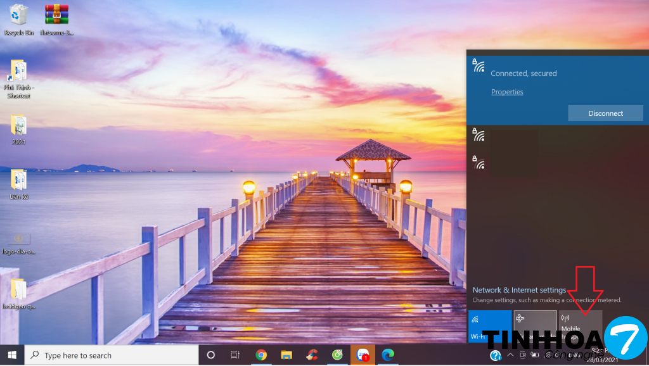Launch File Explorer from taskbar
649x366 pixels.
coord(286,355)
